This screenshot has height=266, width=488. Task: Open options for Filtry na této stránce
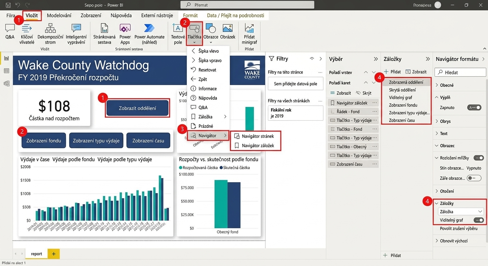pyautogui.click(x=320, y=72)
